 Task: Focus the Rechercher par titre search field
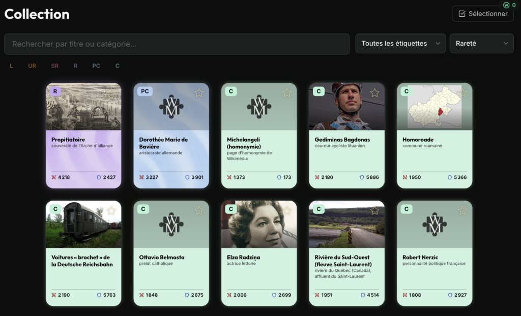pos(177,44)
